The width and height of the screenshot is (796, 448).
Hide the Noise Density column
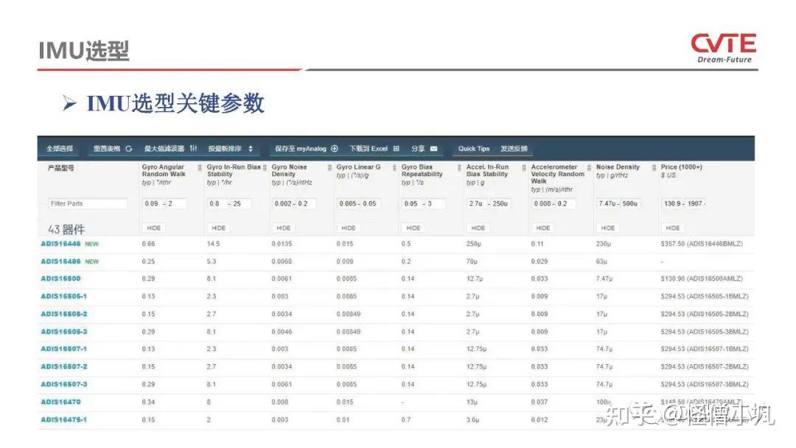(607, 228)
